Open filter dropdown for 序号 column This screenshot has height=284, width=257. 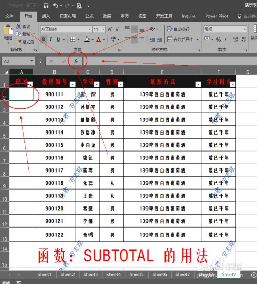[30, 84]
